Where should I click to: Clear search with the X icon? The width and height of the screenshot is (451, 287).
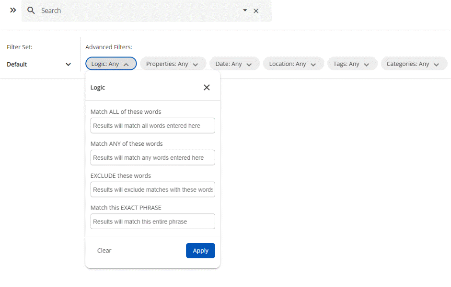(256, 11)
